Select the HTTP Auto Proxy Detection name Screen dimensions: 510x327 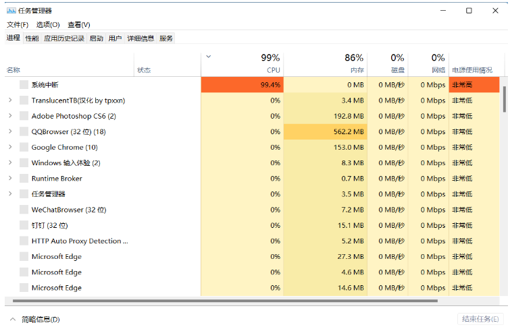(80, 241)
